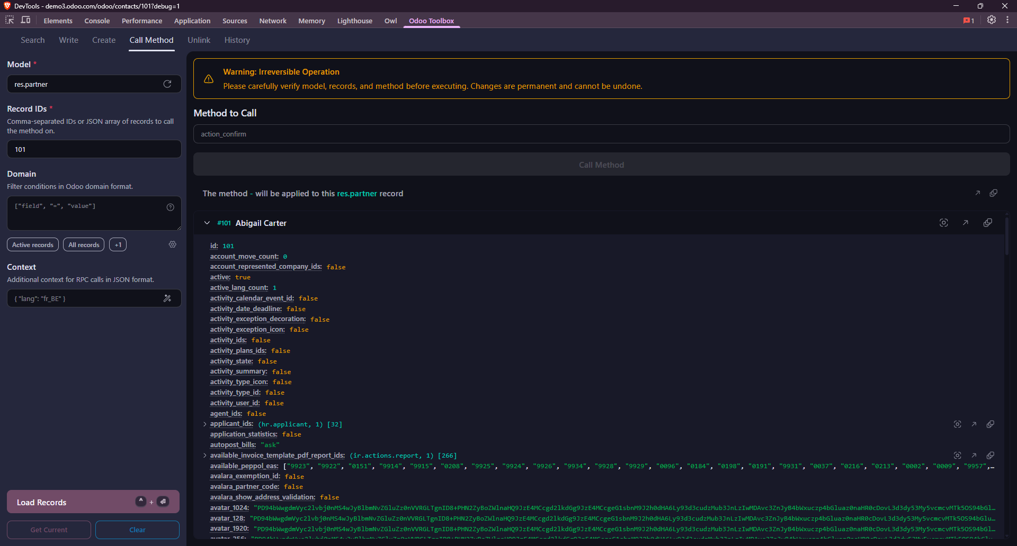Expand available_invoice_template_pdf_report_ids field
Screen dimensions: 1017x546
click(204, 456)
